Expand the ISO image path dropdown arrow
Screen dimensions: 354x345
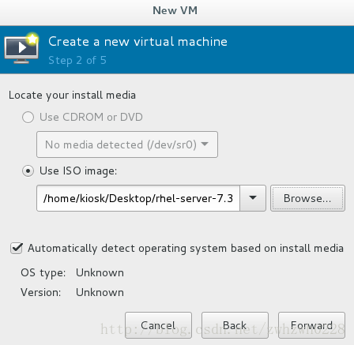[x=253, y=198]
